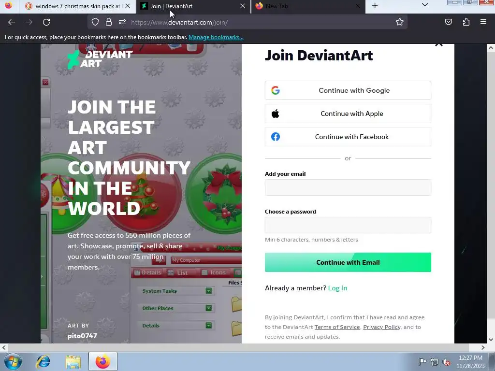
Task: Continue with Facebook sign-up
Action: click(x=348, y=137)
